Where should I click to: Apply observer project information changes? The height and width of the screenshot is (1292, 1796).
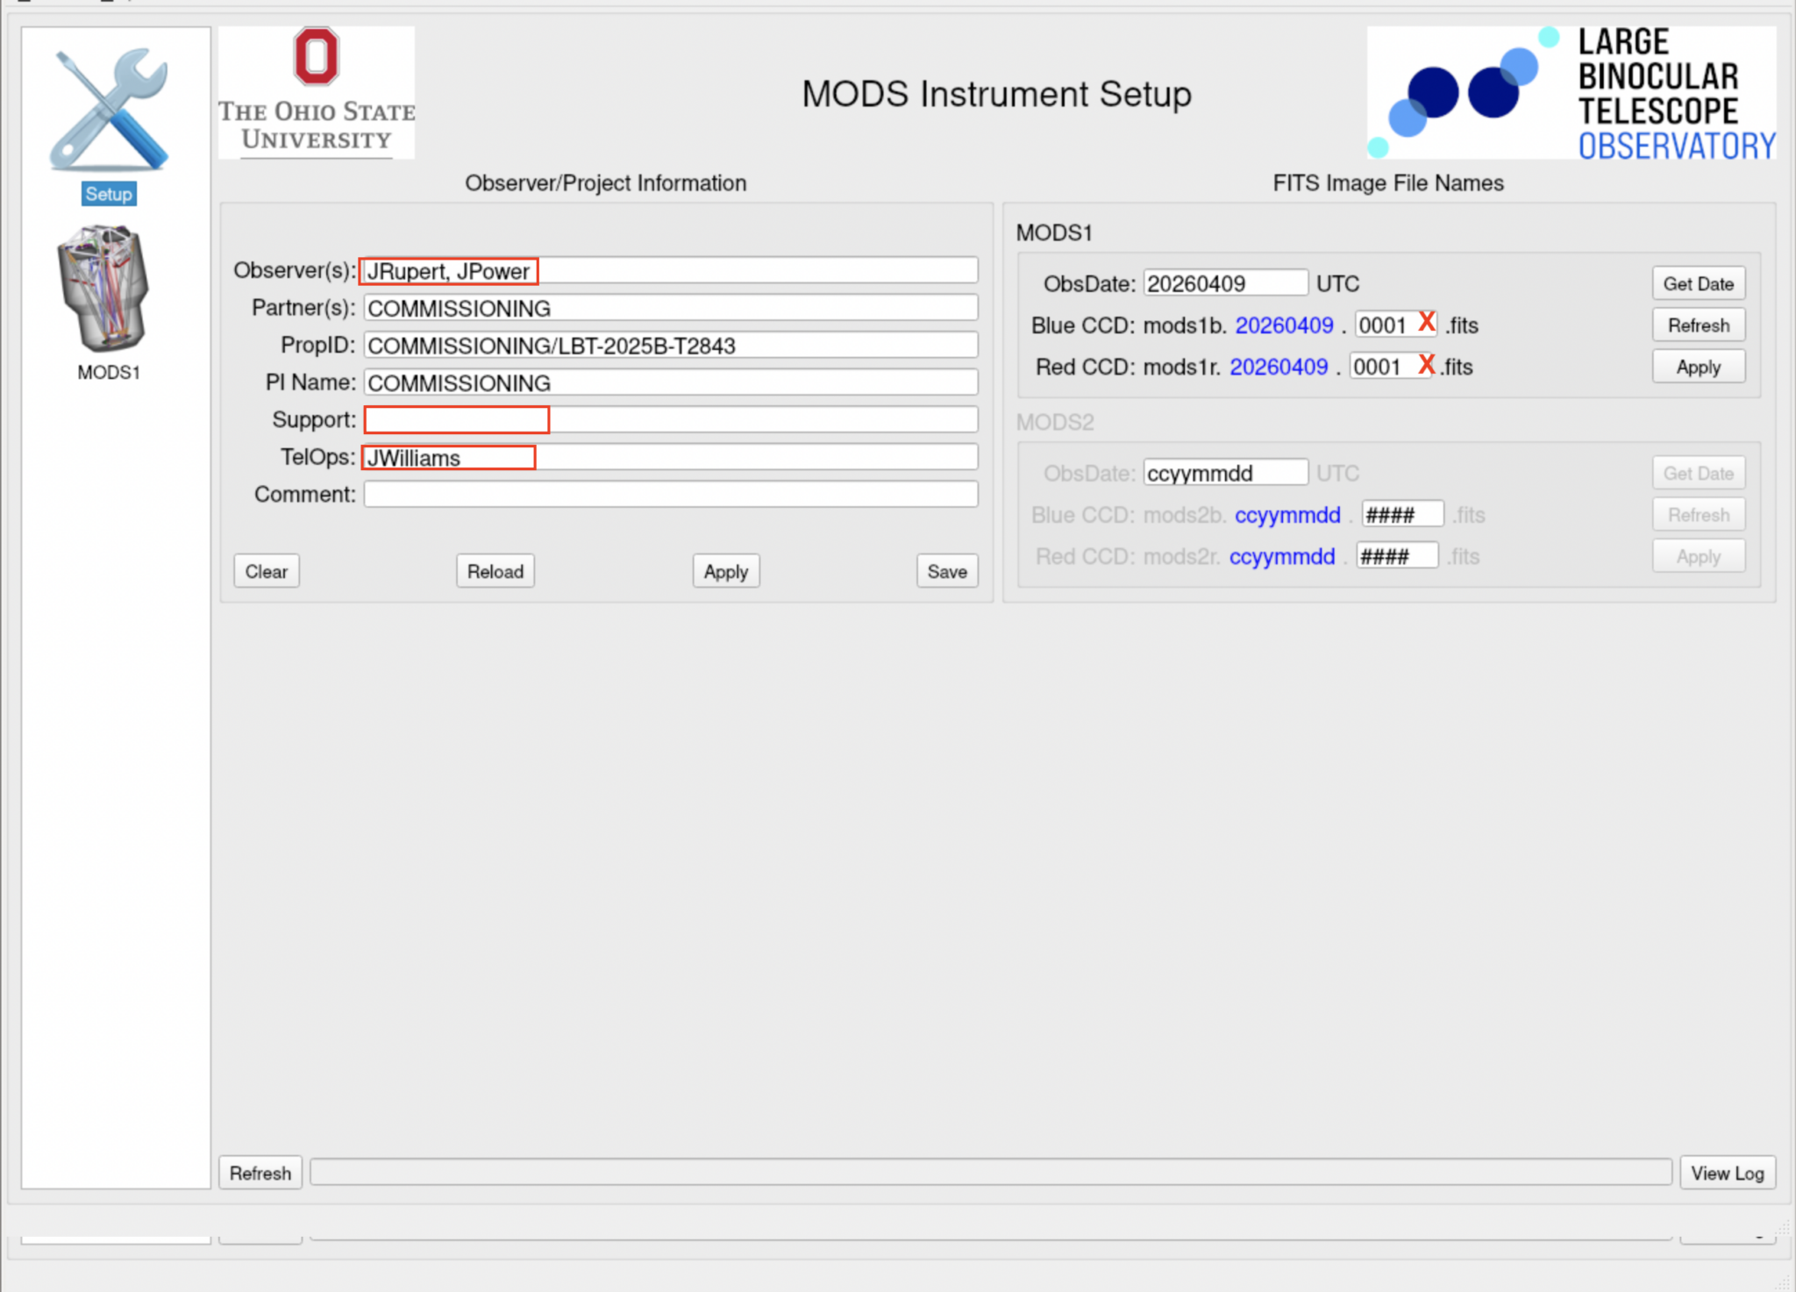tap(725, 571)
